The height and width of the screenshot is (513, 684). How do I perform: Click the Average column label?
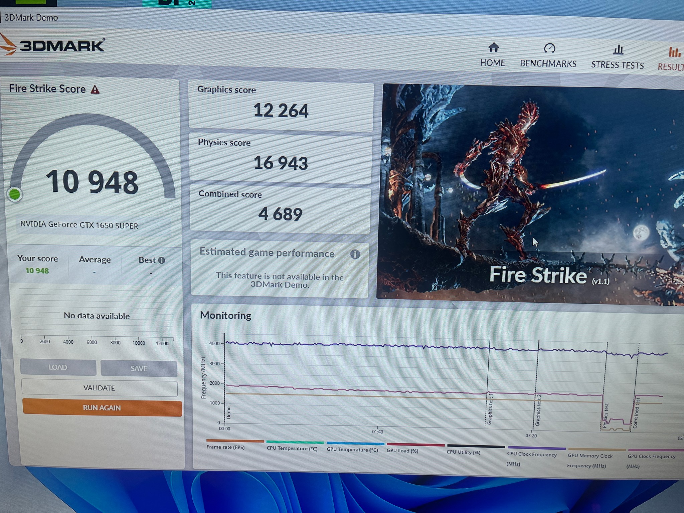95,260
